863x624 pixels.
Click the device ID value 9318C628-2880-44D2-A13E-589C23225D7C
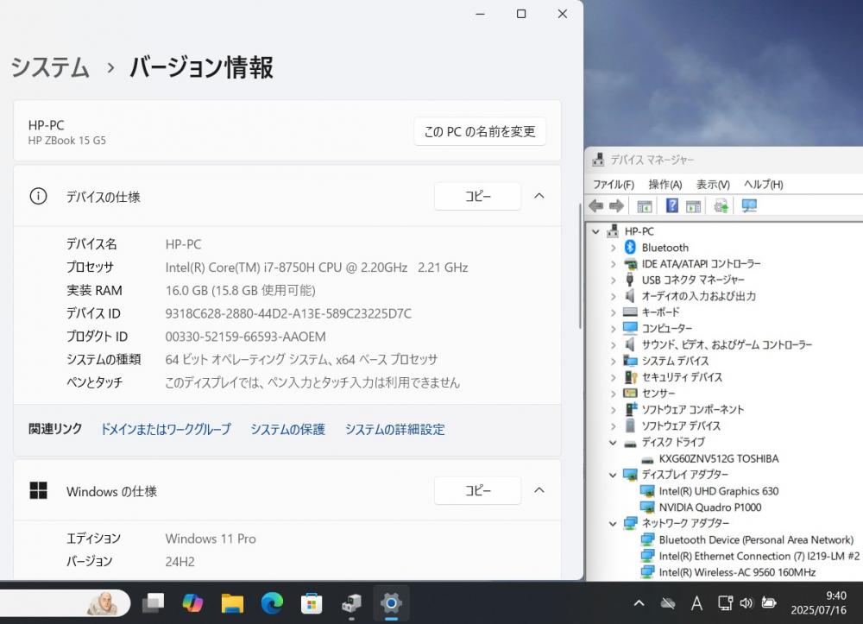(x=288, y=313)
